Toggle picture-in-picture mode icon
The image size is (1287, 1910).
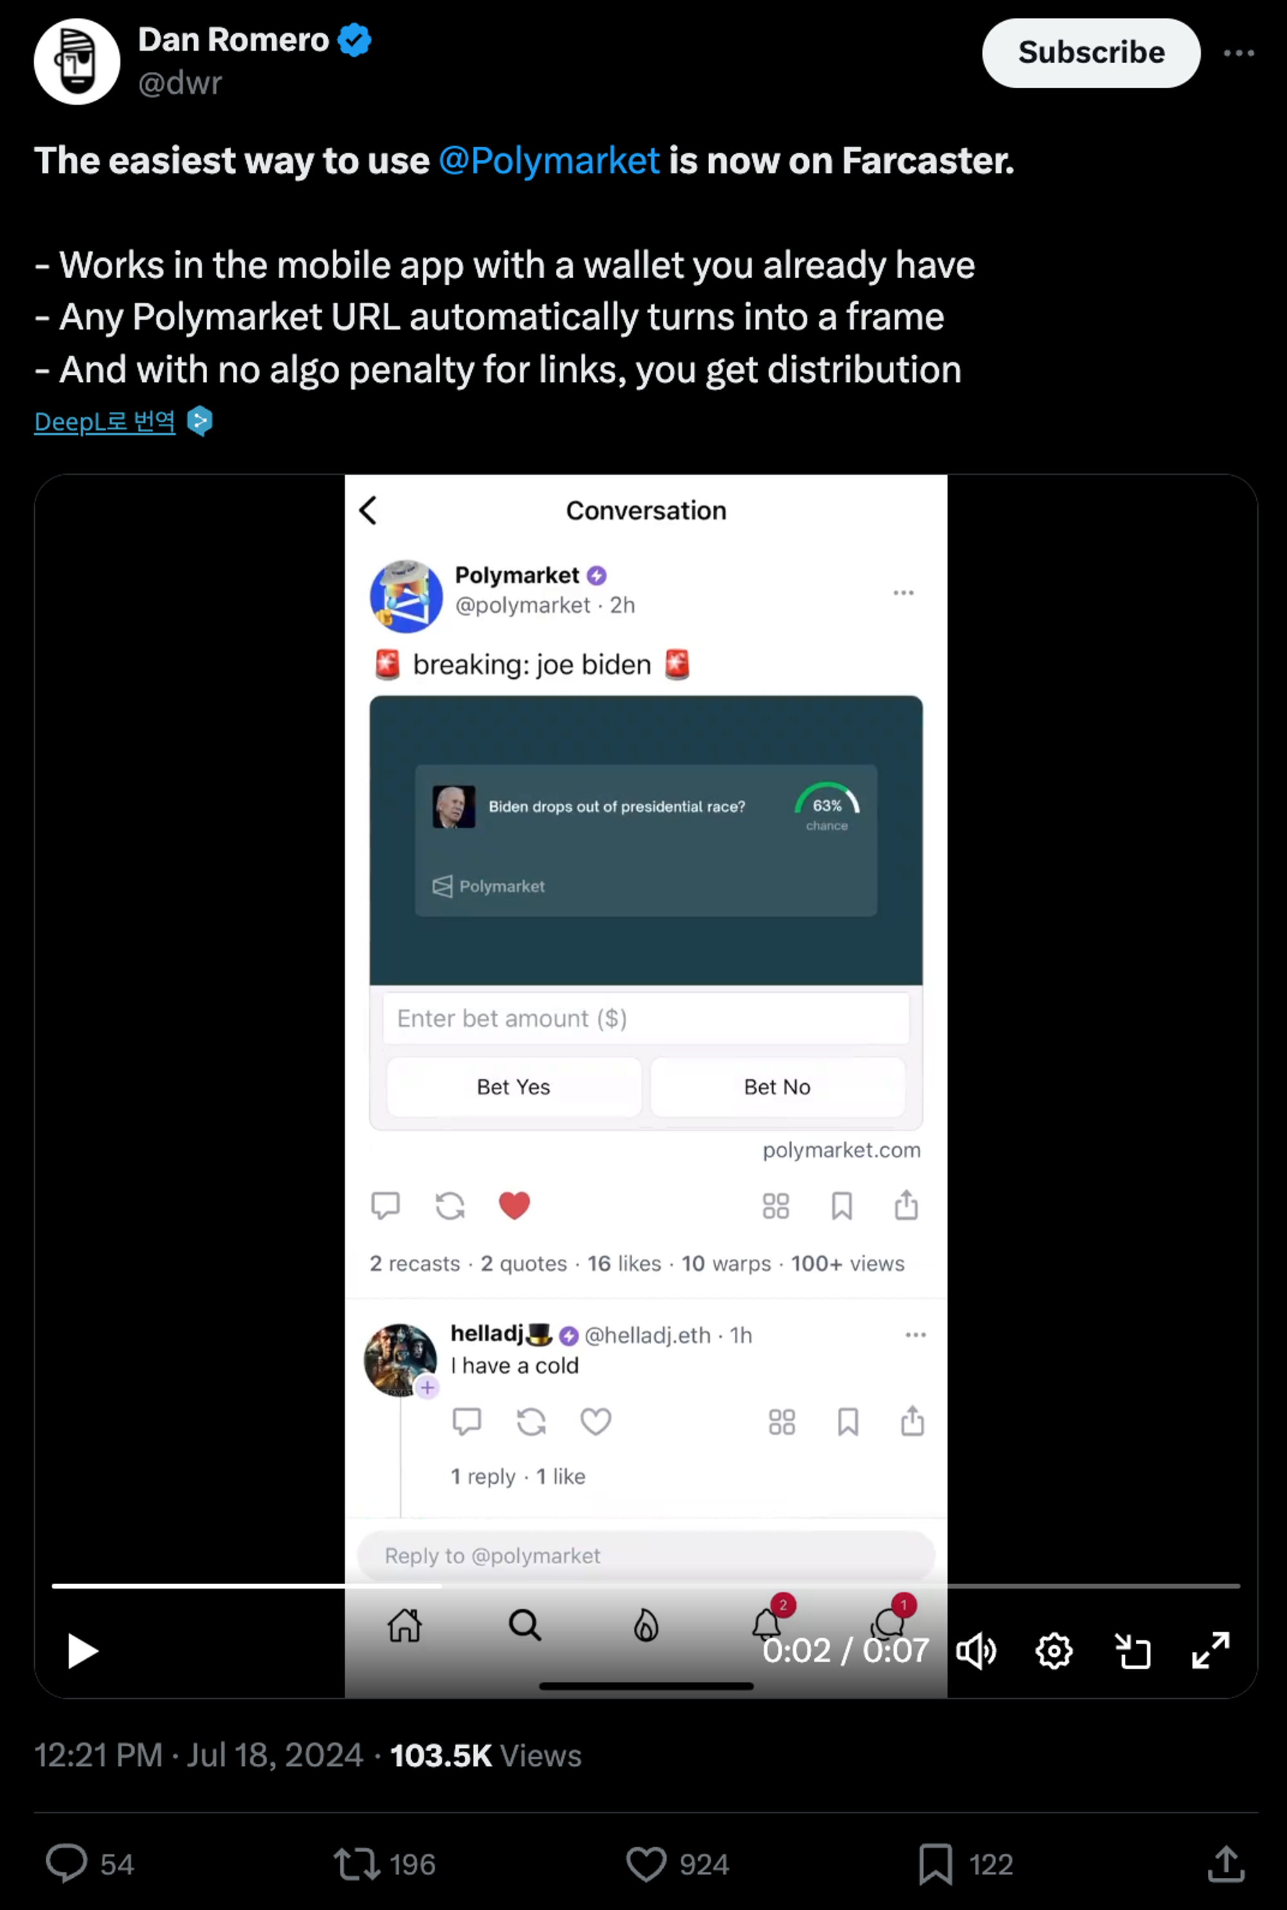click(1133, 1650)
